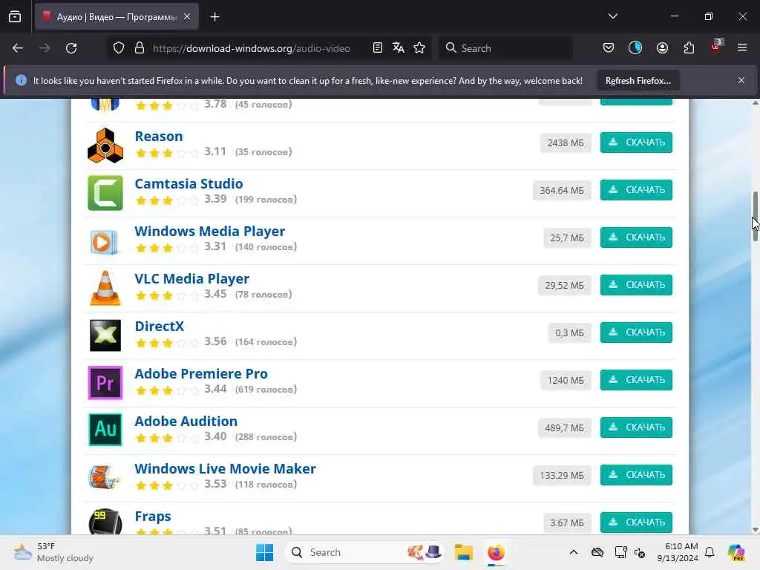The height and width of the screenshot is (570, 760).
Task: Open the uBlock extension icon
Action: pos(716,47)
